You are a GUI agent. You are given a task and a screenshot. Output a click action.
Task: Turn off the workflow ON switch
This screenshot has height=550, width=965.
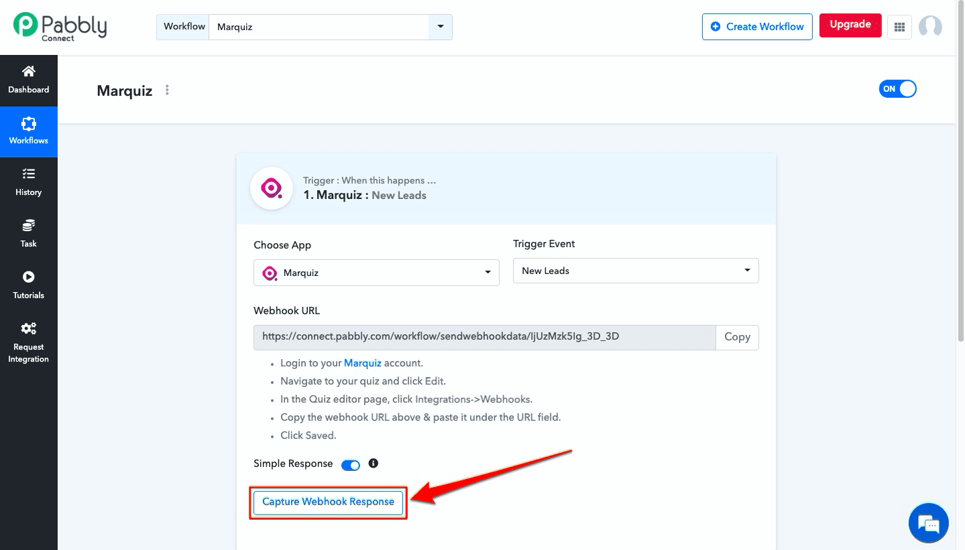[897, 88]
